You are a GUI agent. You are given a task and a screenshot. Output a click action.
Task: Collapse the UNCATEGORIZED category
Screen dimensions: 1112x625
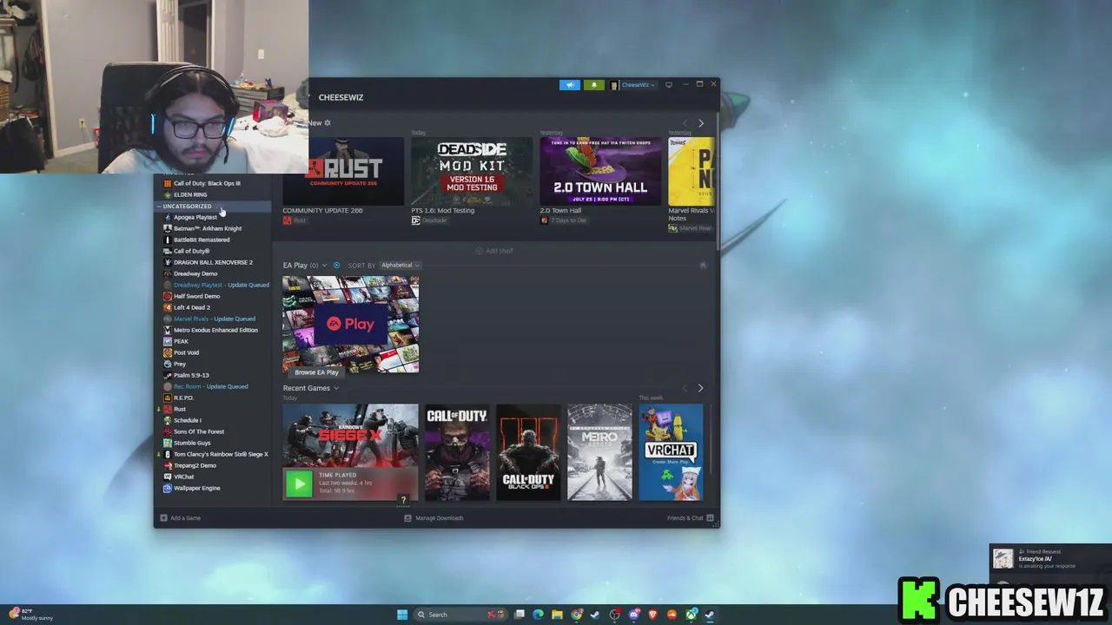point(159,207)
